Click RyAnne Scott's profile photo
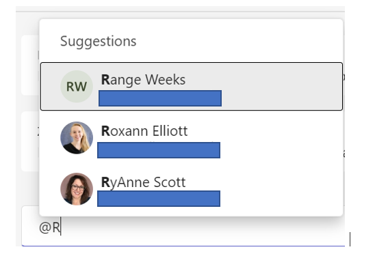Image resolution: width=375 pixels, height=256 pixels. [77, 189]
